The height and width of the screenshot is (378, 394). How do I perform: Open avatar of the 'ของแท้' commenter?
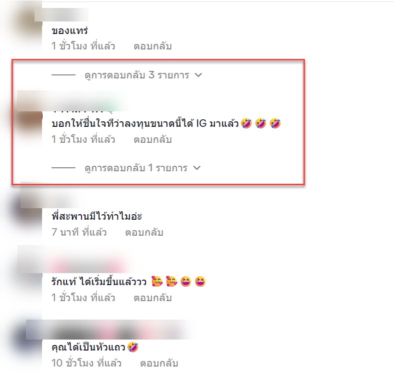pos(27,27)
